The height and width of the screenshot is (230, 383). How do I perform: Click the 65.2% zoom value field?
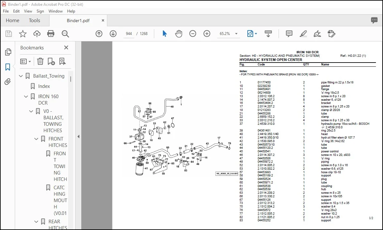click(225, 34)
